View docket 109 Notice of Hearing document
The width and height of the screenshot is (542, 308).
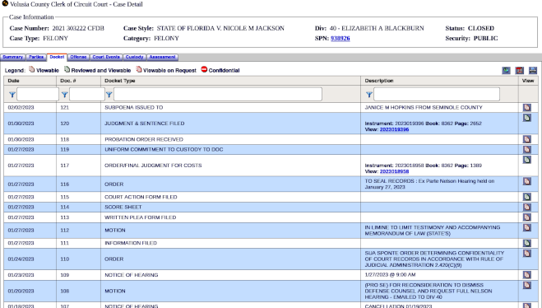[527, 275]
